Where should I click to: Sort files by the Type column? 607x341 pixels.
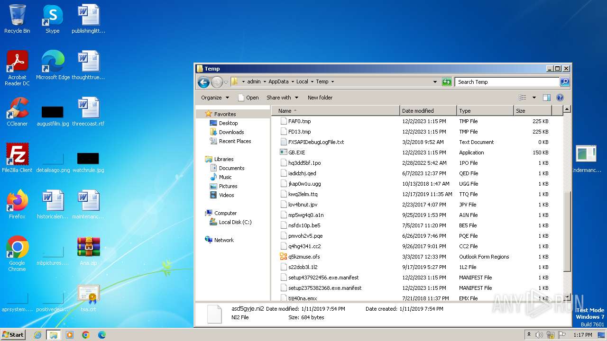(x=485, y=111)
